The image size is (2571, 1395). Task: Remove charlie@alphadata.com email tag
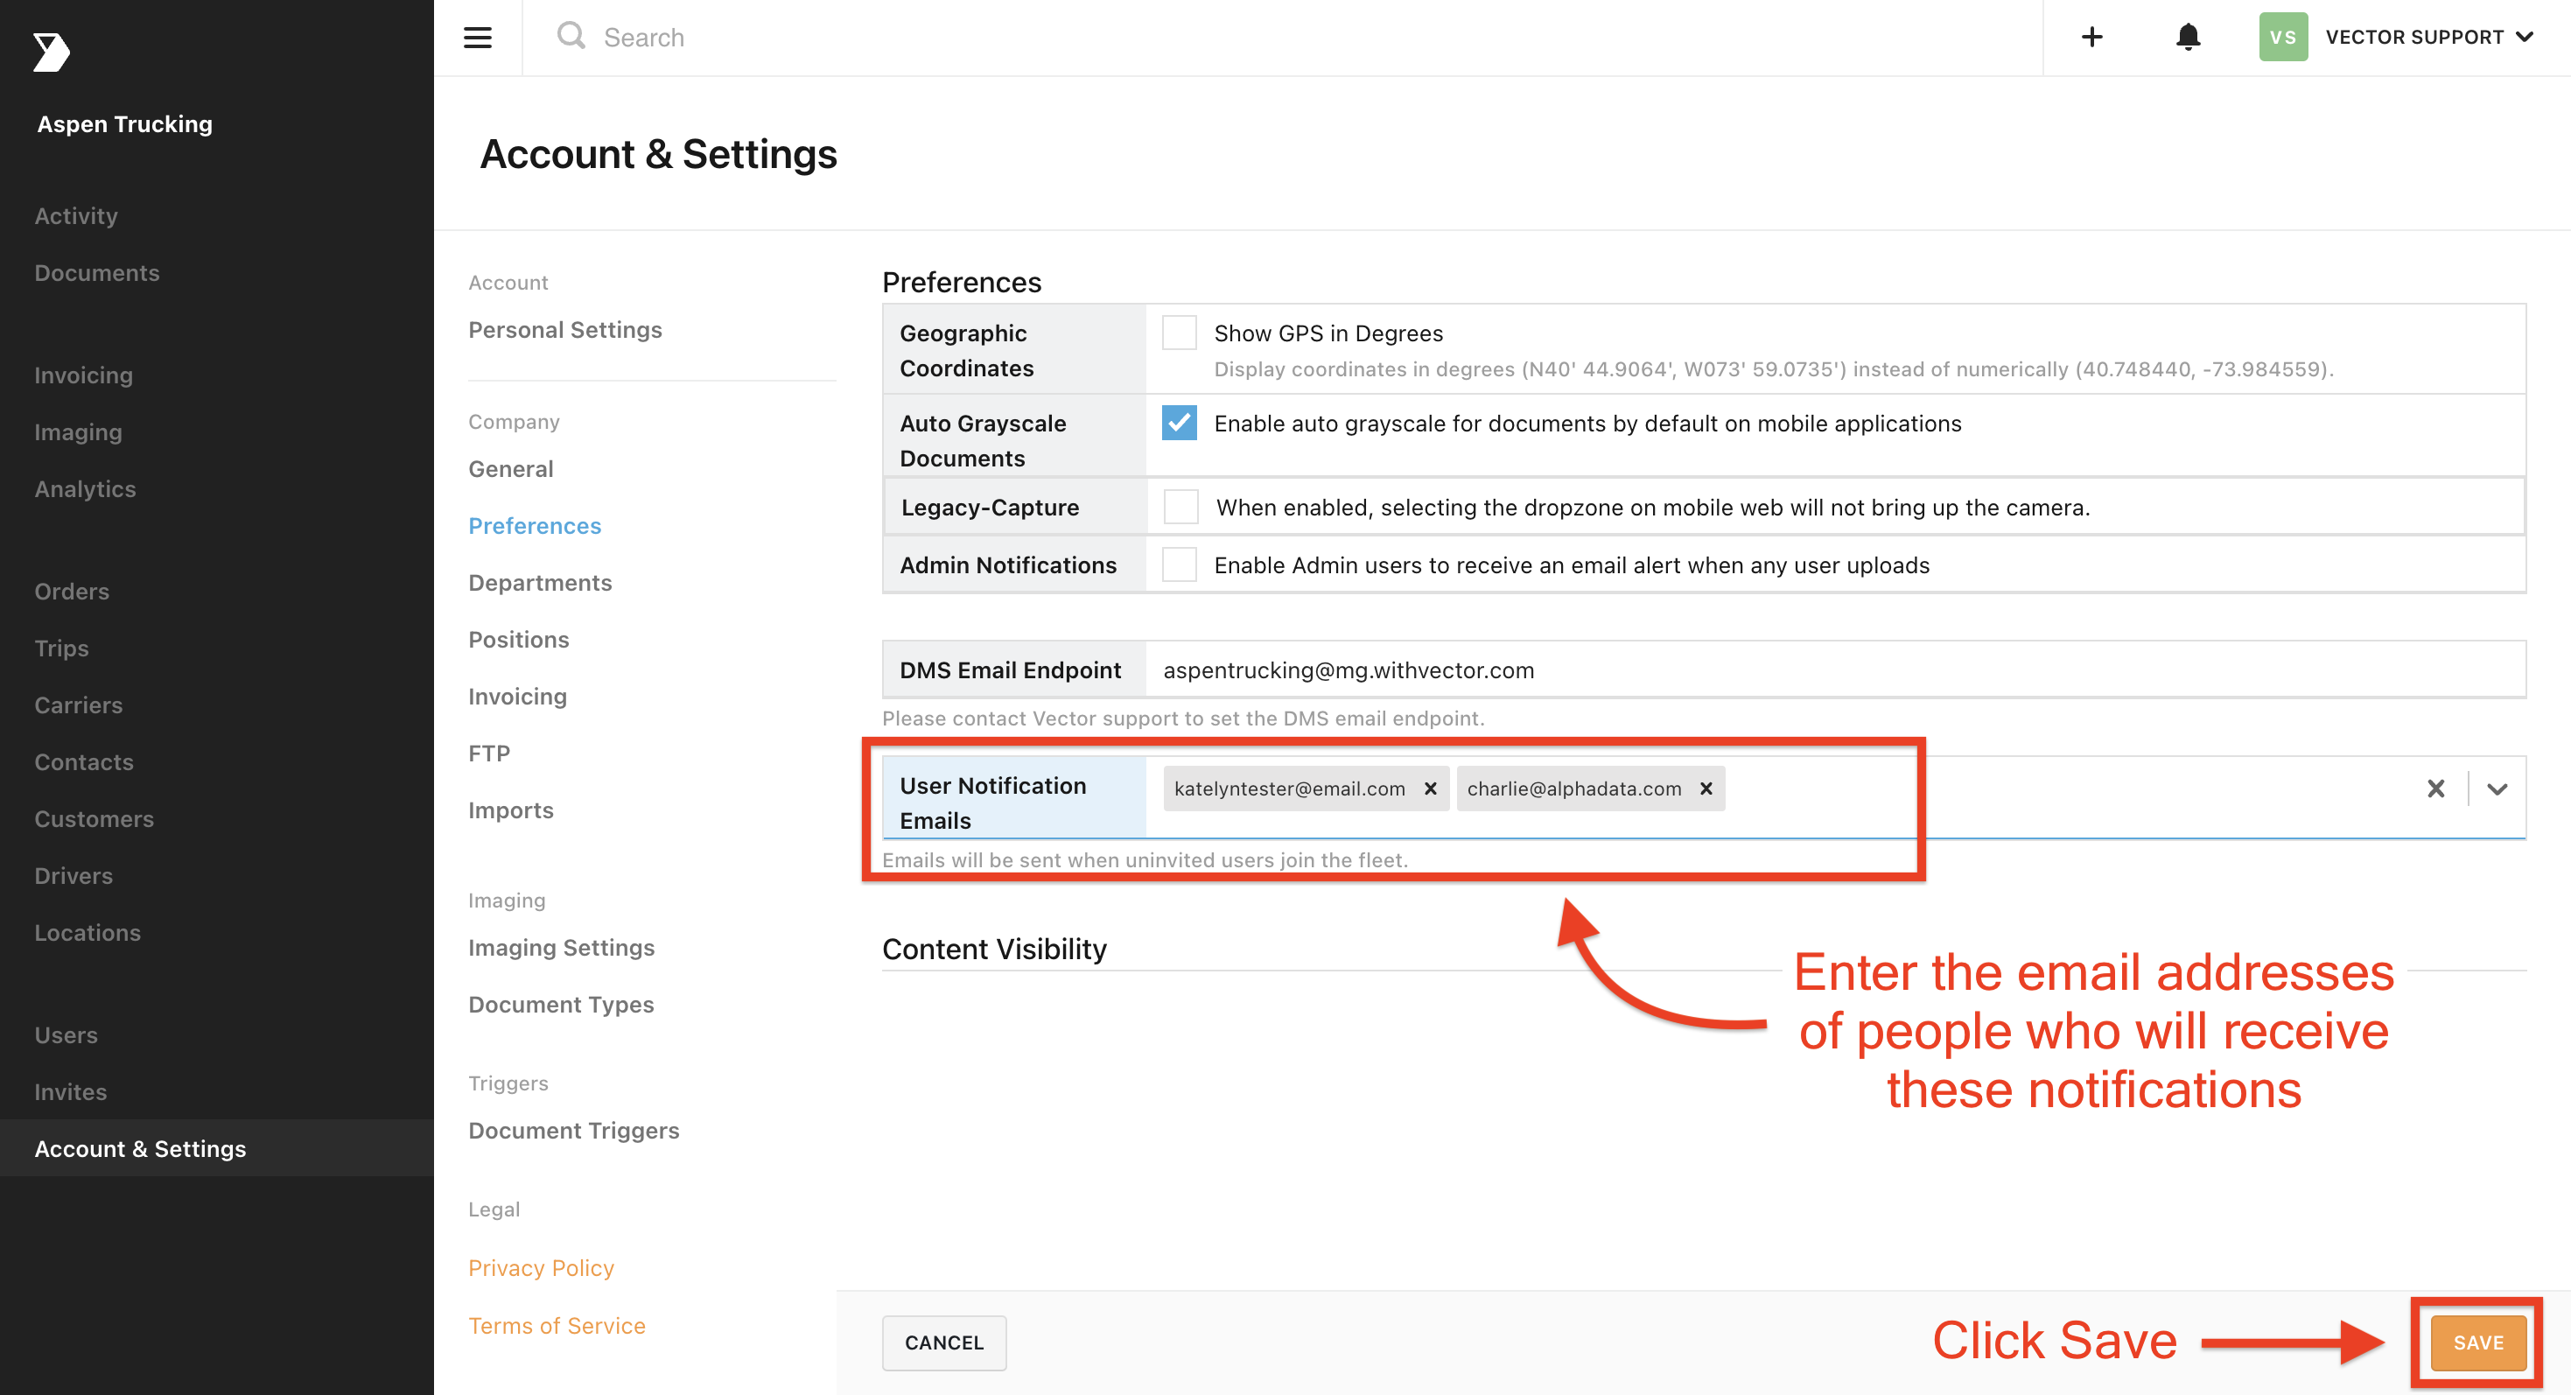tap(1706, 789)
